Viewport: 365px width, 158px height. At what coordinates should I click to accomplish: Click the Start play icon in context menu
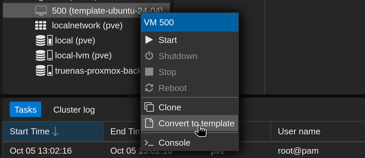[x=149, y=40]
